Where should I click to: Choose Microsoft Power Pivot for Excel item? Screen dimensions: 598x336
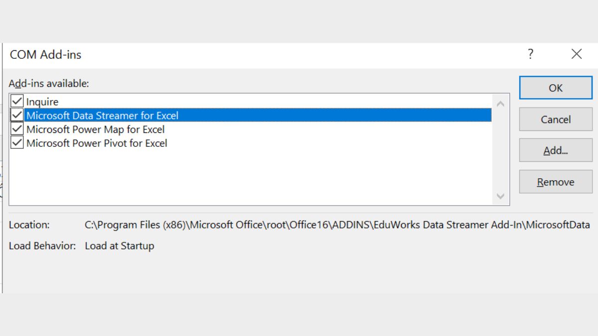[97, 143]
